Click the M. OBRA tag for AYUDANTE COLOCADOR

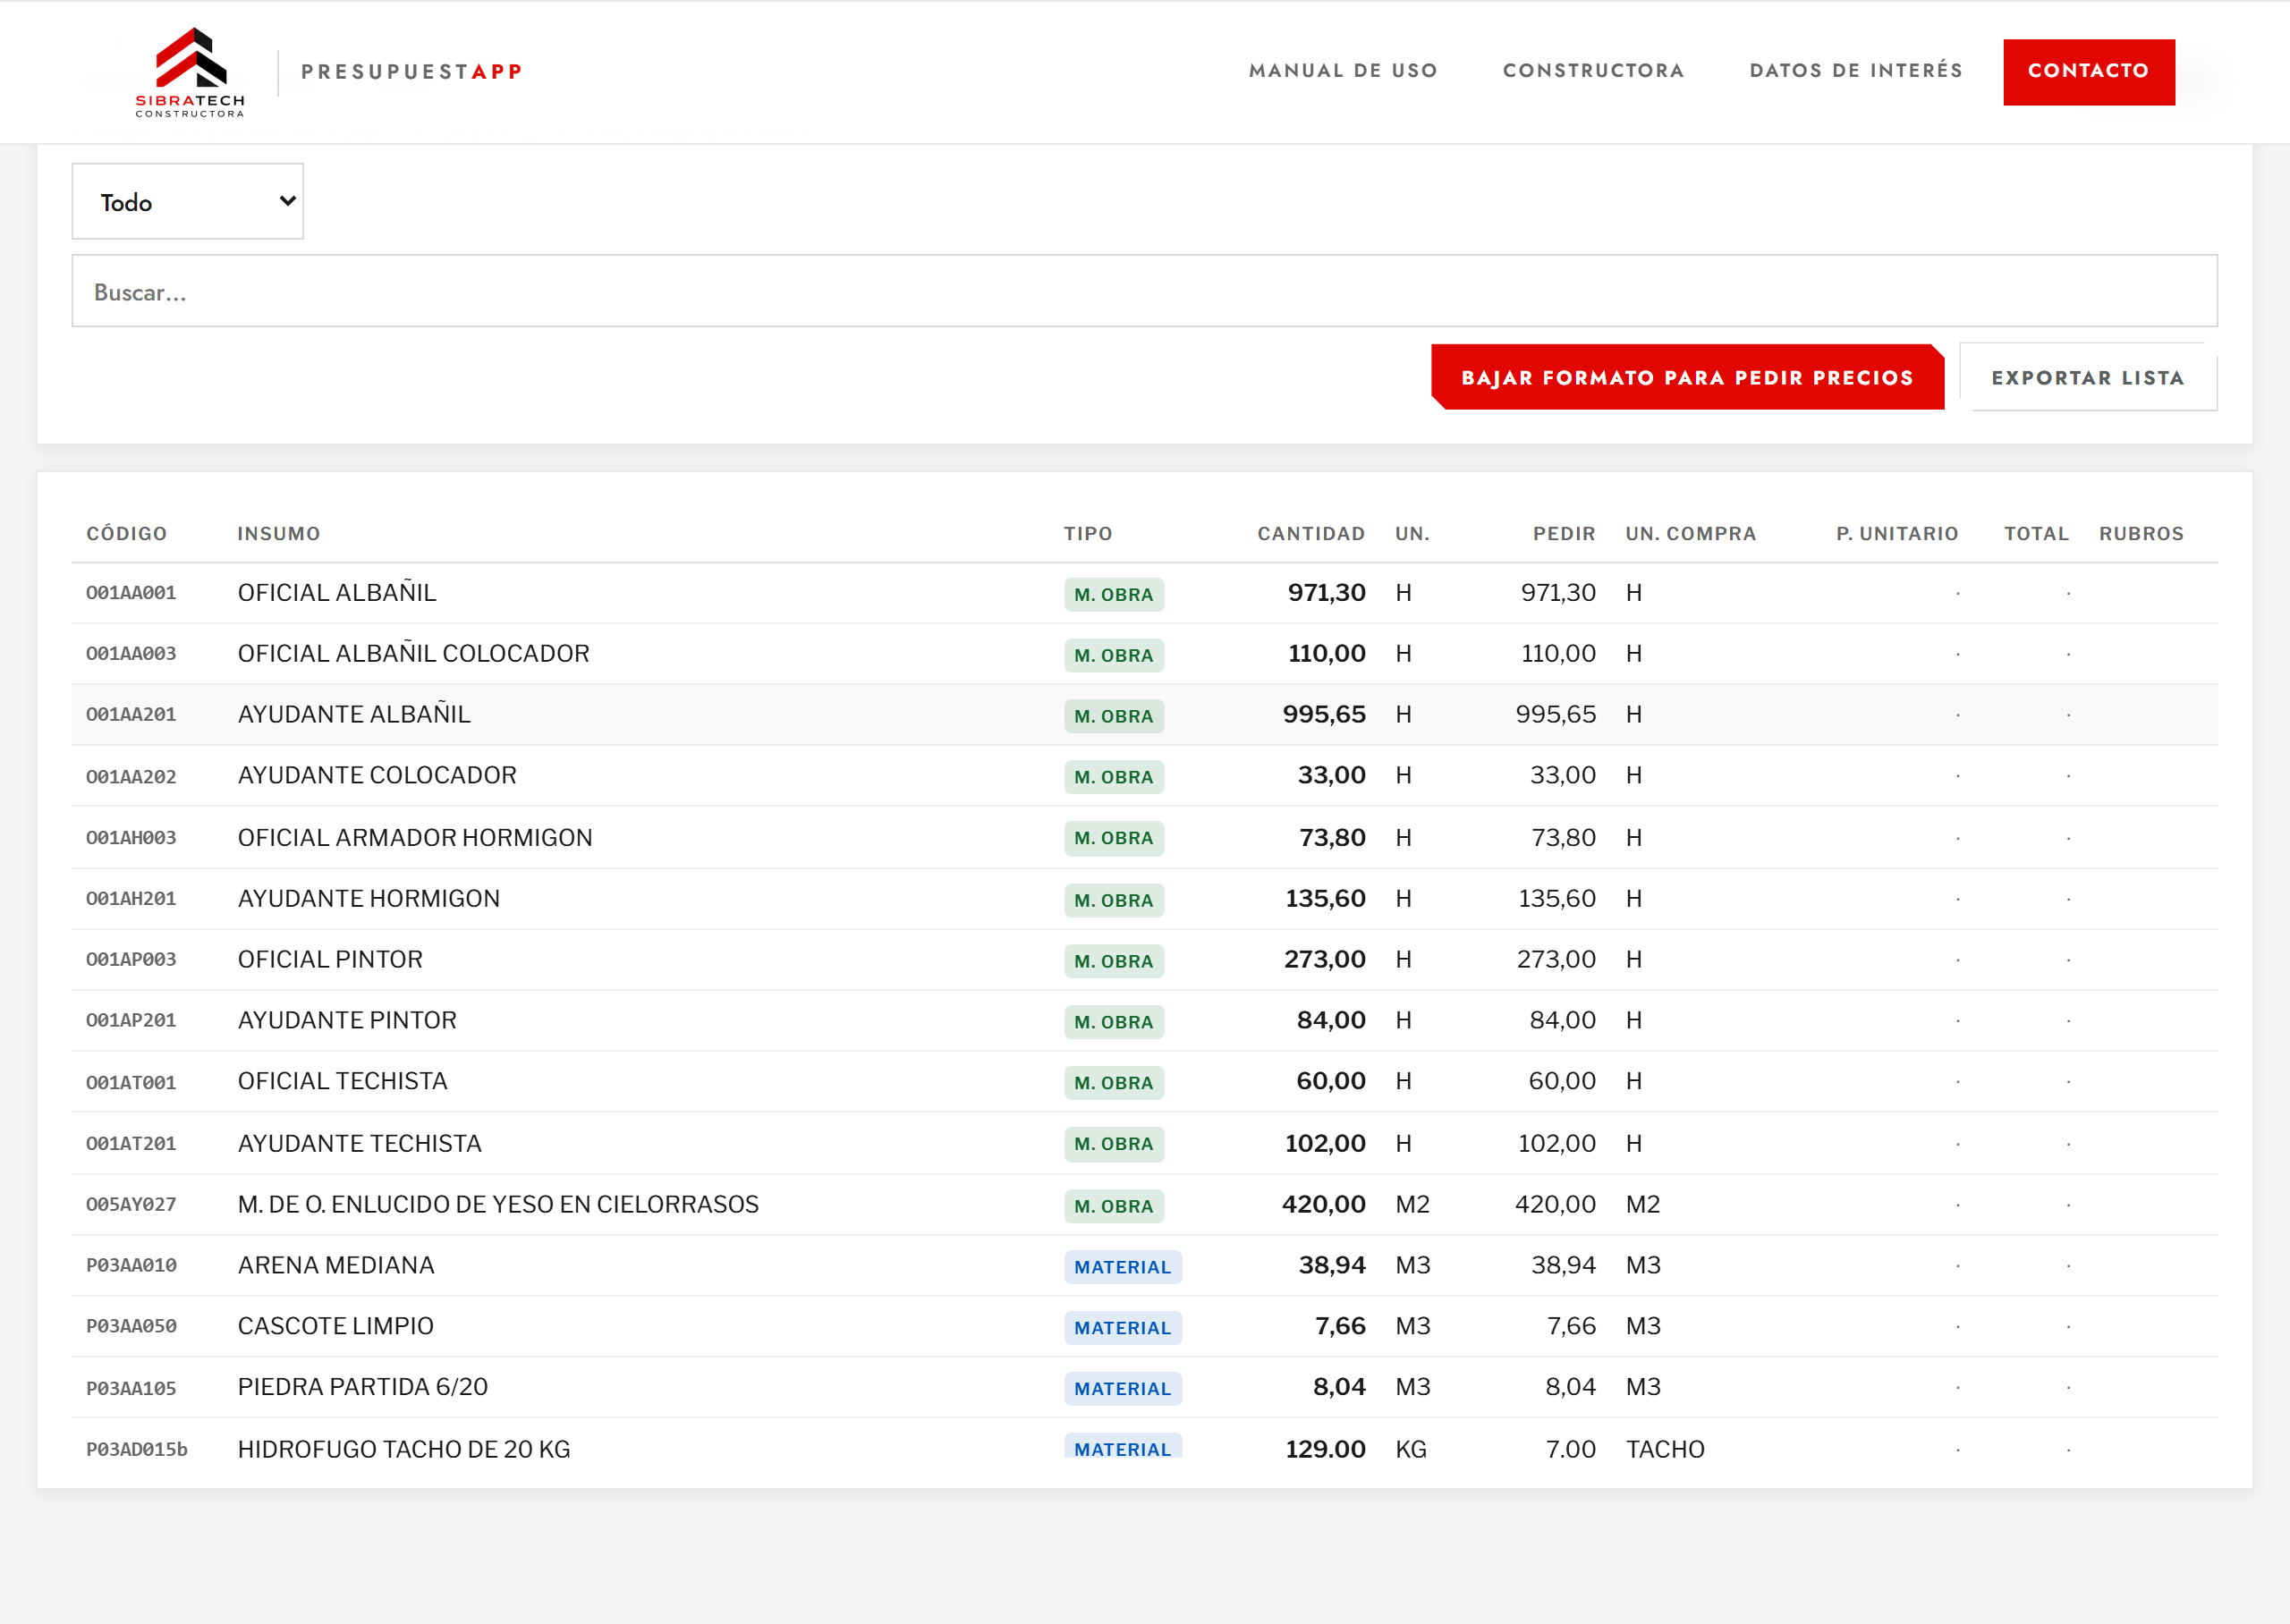(1113, 777)
